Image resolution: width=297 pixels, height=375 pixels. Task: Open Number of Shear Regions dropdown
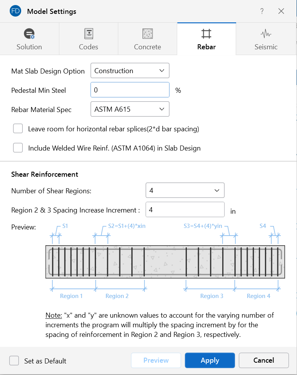pos(185,190)
